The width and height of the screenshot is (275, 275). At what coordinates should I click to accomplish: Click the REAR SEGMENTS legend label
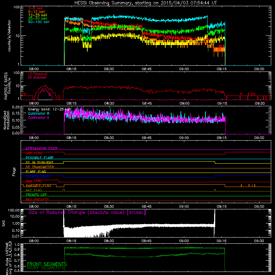click(x=46, y=268)
